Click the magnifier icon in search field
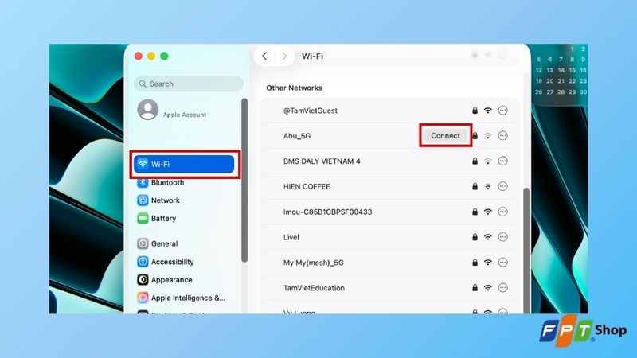 tap(143, 84)
